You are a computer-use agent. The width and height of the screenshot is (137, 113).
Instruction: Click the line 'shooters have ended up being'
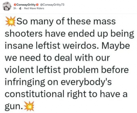tap(70, 34)
